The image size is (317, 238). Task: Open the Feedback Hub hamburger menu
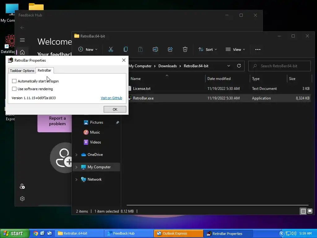22,40
